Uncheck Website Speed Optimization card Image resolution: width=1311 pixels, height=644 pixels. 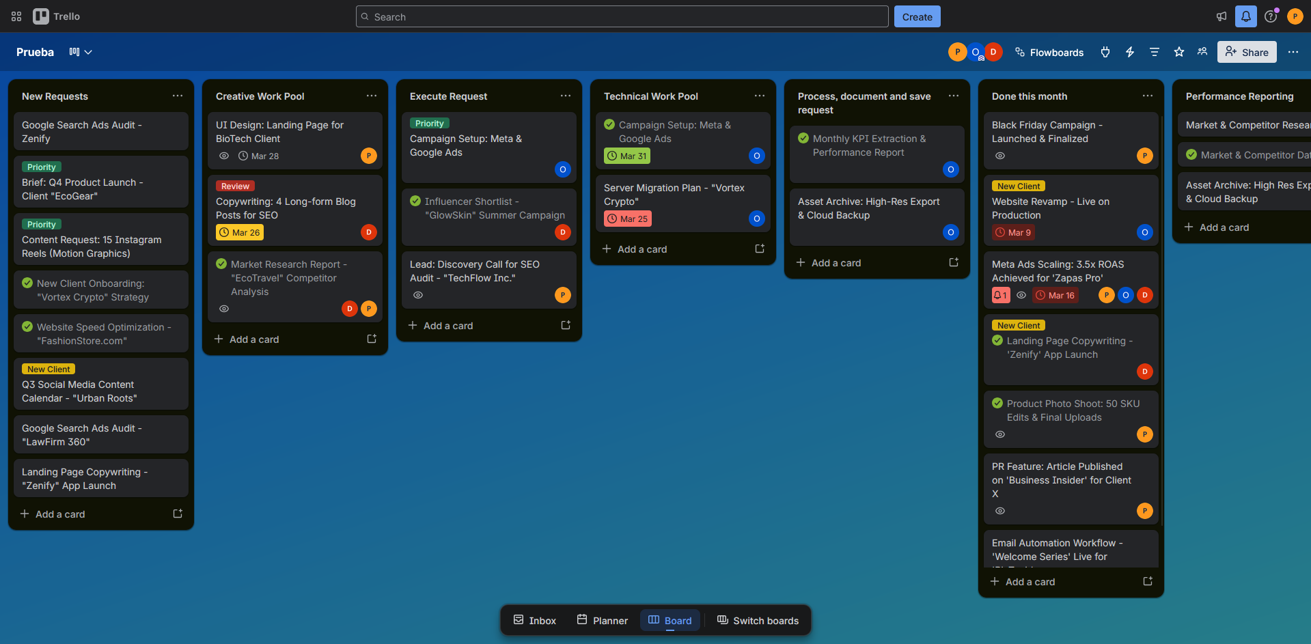click(x=27, y=326)
